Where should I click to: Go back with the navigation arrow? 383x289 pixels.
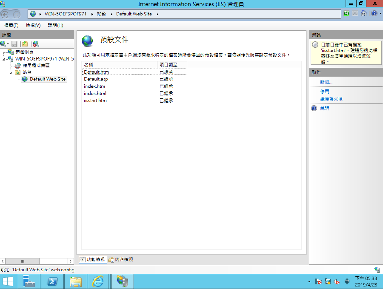(x=5, y=14)
